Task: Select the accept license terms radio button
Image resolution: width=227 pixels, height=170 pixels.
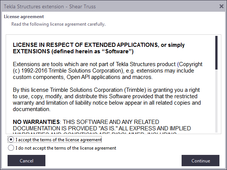Action: coord(11,139)
